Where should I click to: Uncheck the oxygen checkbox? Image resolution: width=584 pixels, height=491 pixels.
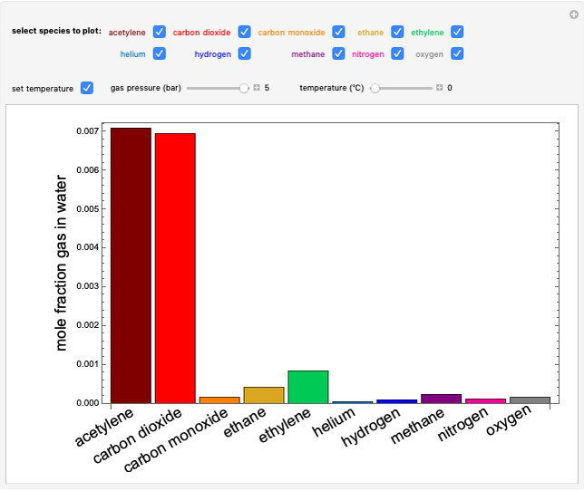pyautogui.click(x=458, y=53)
